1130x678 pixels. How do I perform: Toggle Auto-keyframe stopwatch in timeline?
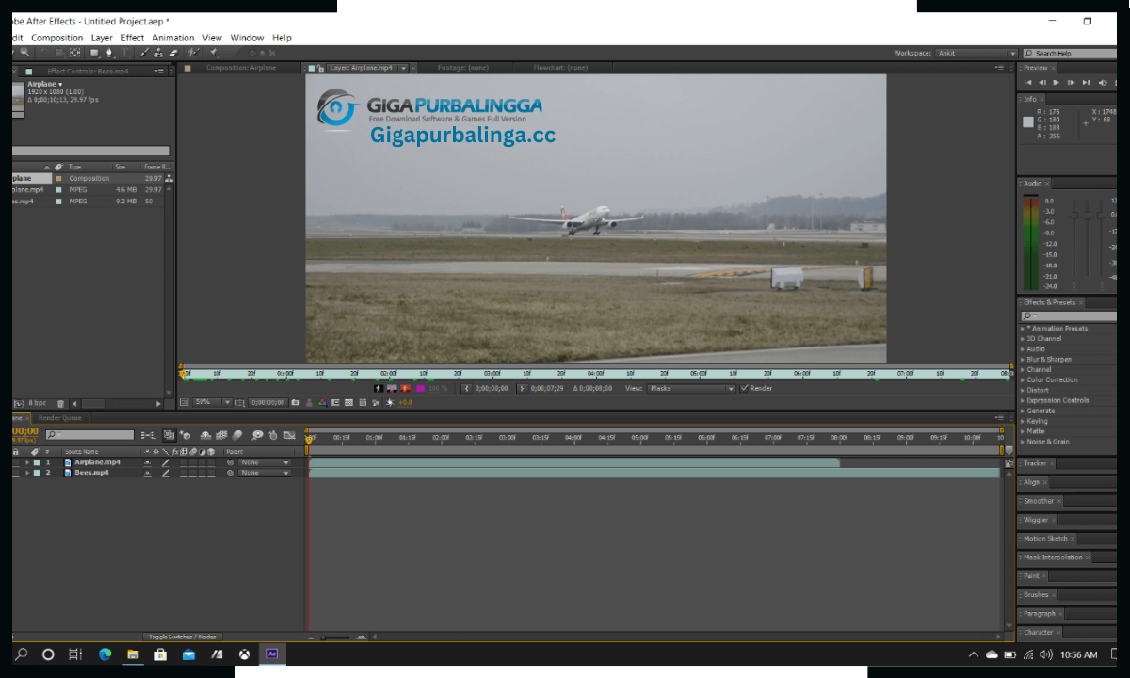click(x=272, y=435)
